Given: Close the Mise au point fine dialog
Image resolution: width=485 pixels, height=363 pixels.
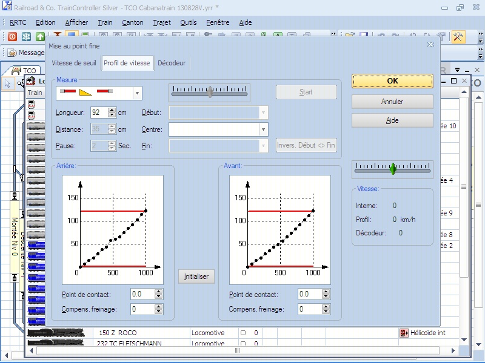Looking at the screenshot, I should [430, 45].
